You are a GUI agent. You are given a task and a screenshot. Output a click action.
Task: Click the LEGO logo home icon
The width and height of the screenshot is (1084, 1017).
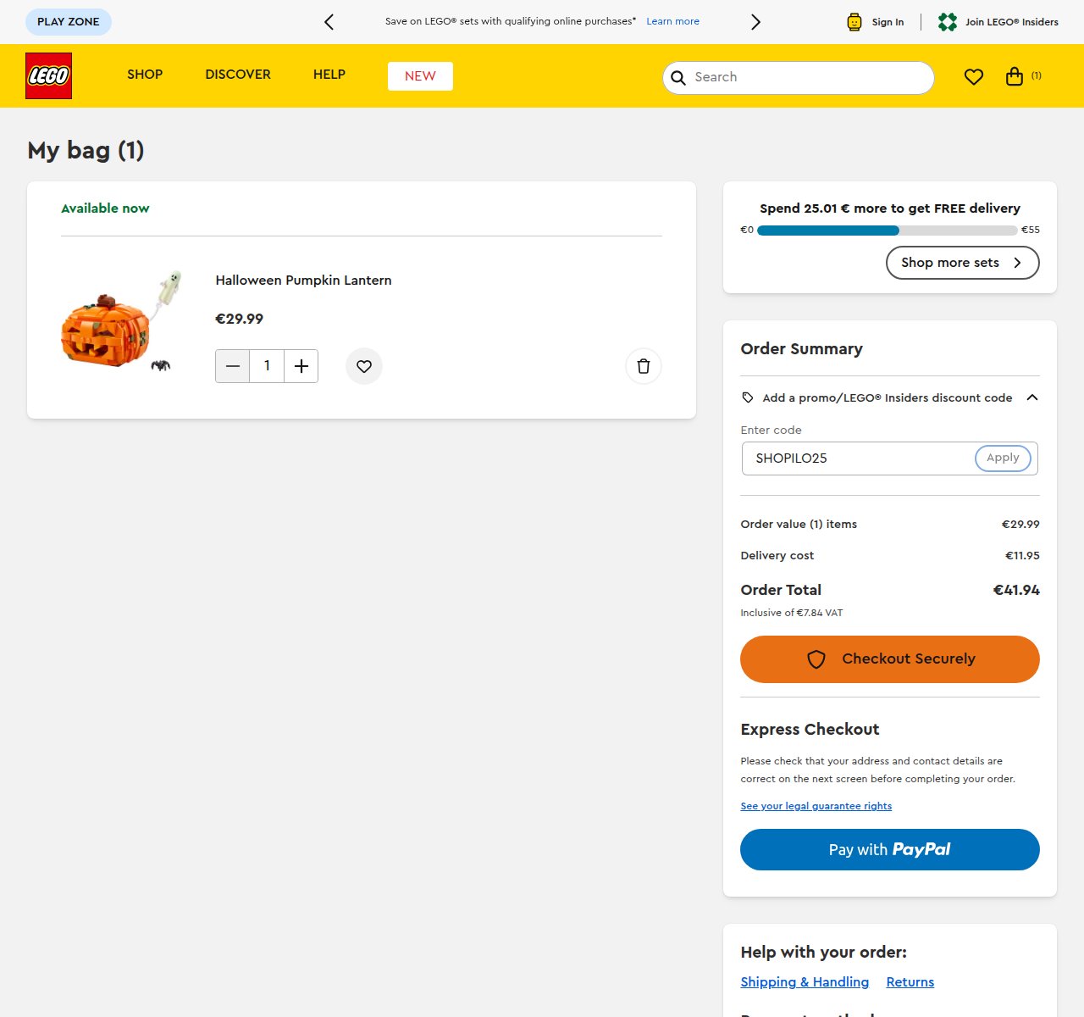point(48,75)
